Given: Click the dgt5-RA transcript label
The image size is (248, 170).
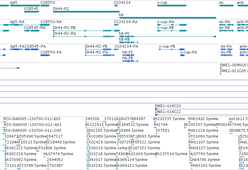Looking at the screenshot, I should tap(17, 22).
